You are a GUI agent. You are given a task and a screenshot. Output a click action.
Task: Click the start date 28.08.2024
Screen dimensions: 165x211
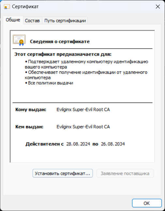[x=78, y=144]
